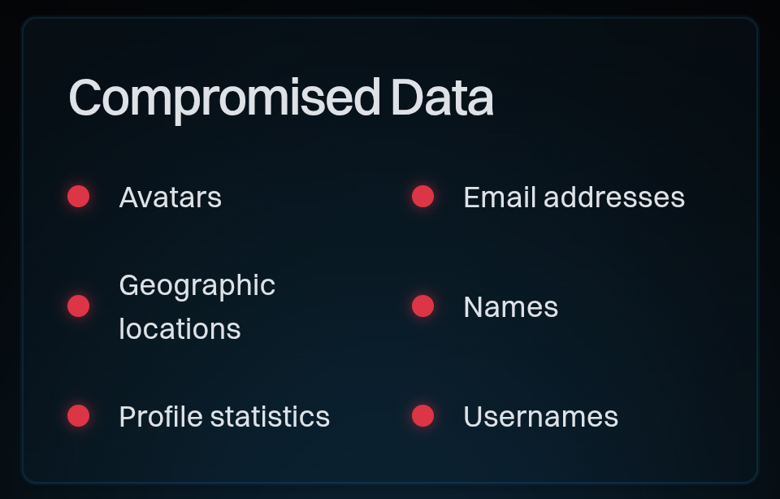780x499 pixels.
Task: Click the word addresses in the list
Action: coord(613,197)
